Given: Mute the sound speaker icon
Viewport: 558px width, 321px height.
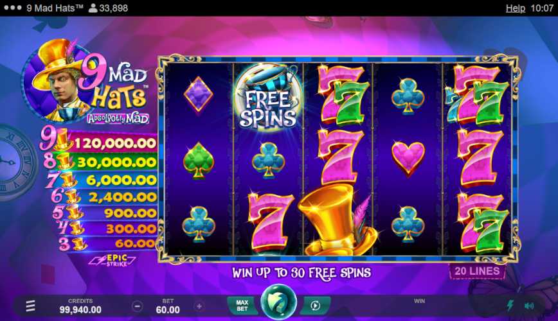Looking at the screenshot, I should click(x=529, y=306).
